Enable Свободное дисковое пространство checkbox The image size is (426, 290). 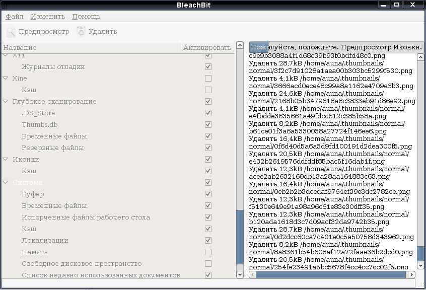point(208,264)
